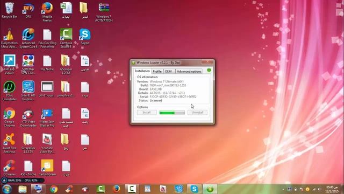Launch CCleaner from the desktop

pos(9,168)
